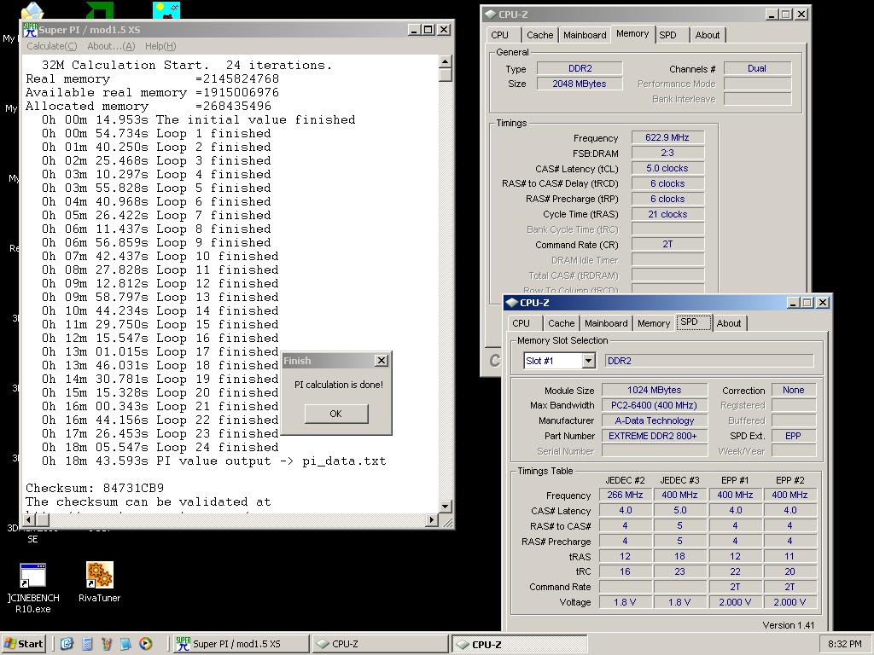Click the CINEBENCH R10.exe desktop shortcut

pyautogui.click(x=33, y=588)
